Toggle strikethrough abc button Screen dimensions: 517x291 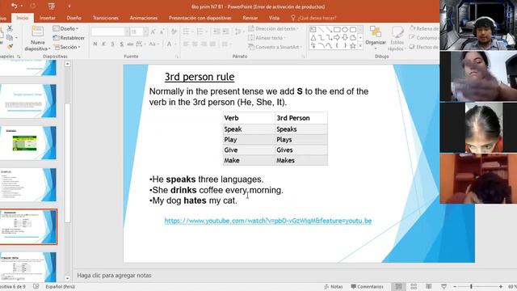130,44
